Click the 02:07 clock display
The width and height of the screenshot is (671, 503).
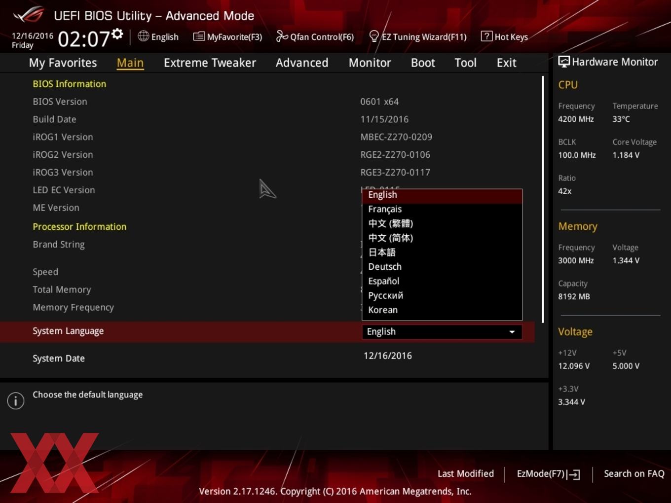[x=84, y=39]
